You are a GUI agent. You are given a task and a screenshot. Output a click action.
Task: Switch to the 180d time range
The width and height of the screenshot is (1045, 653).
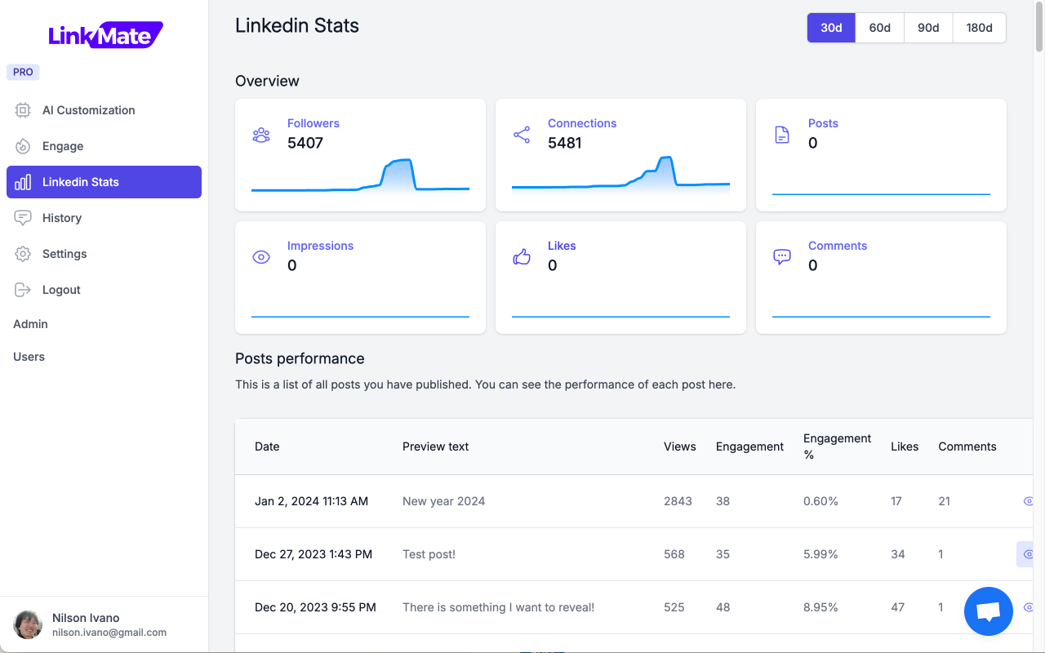click(x=979, y=28)
